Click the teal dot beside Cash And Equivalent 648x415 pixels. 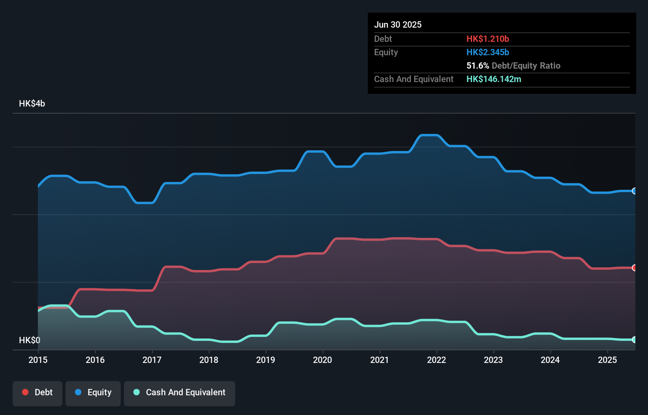click(x=137, y=392)
